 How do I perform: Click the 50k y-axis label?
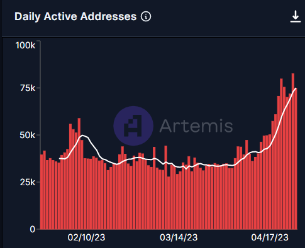(x=28, y=135)
